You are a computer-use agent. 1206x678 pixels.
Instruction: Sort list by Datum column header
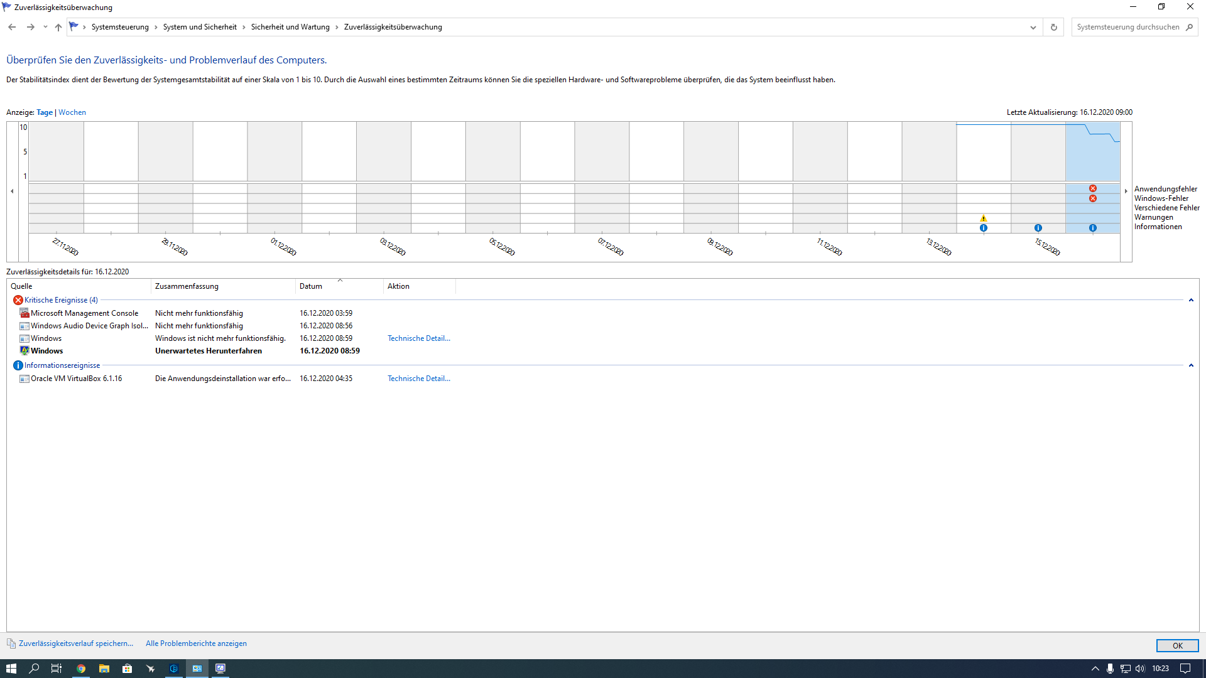[x=311, y=286]
